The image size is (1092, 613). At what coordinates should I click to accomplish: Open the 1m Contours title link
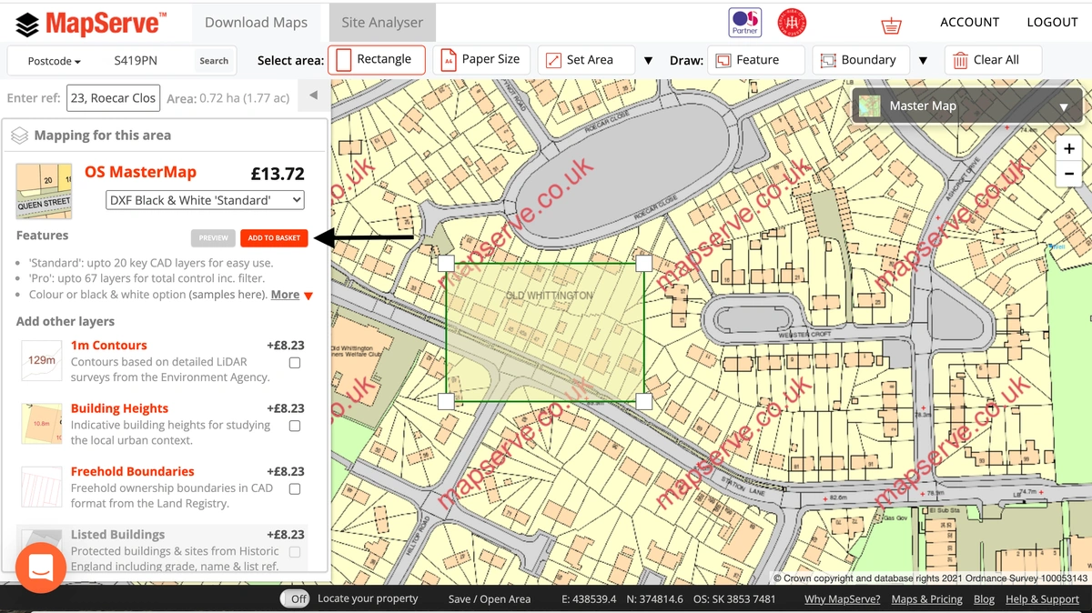108,346
